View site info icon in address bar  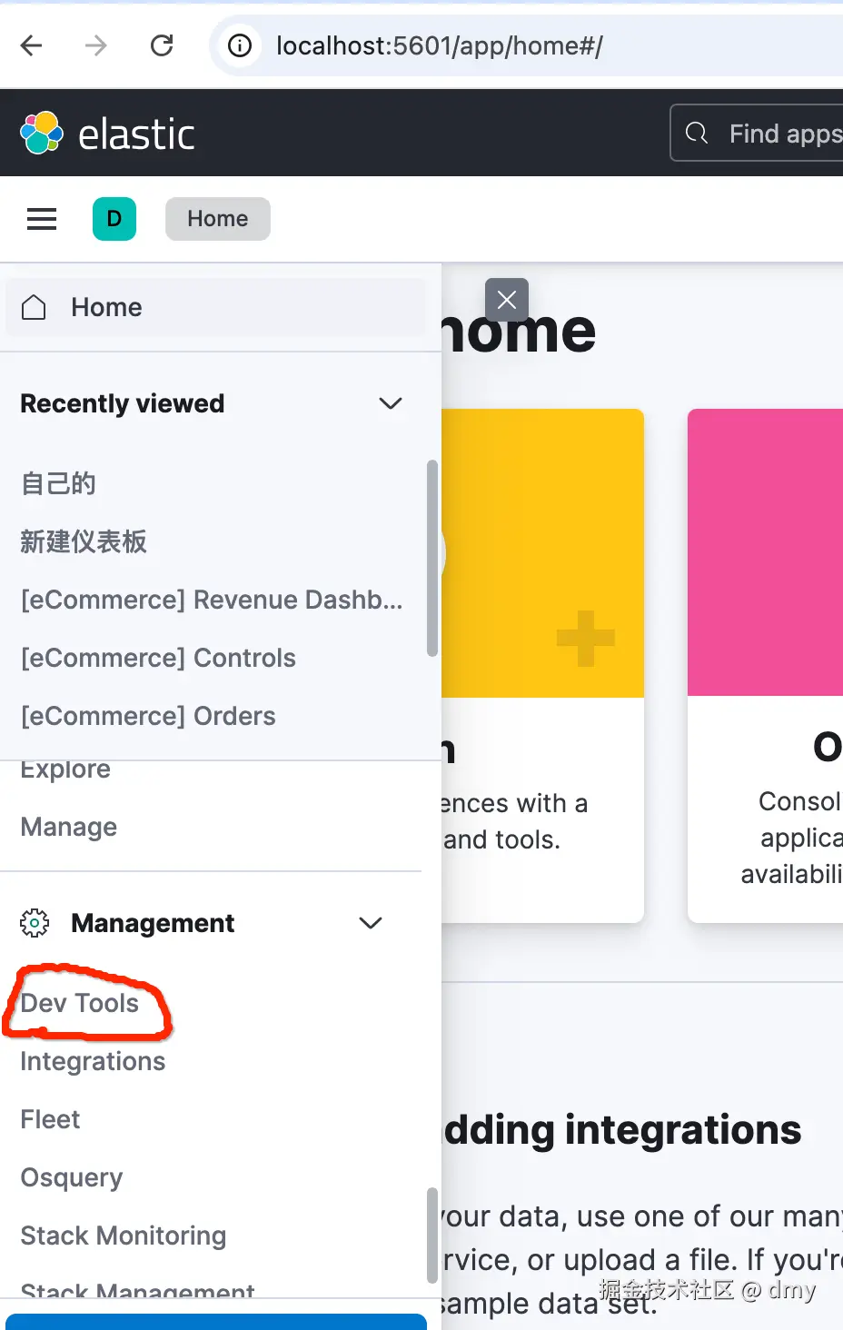coord(240,45)
